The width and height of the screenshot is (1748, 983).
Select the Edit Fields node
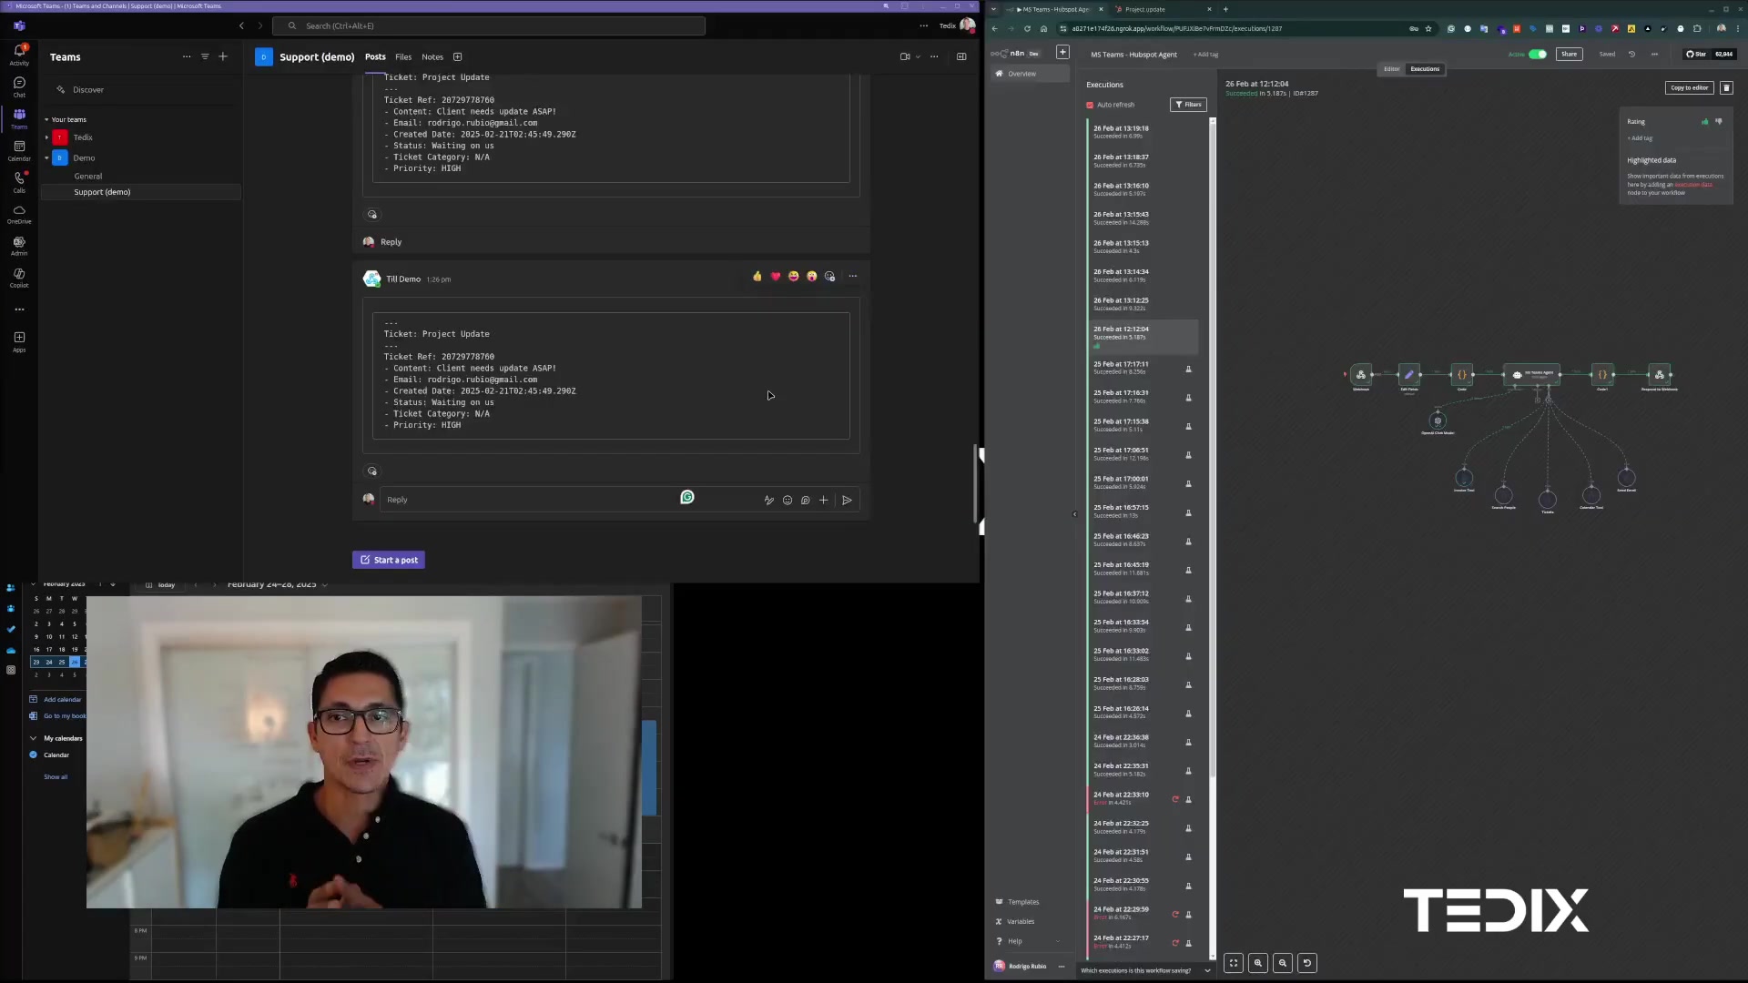tap(1409, 375)
